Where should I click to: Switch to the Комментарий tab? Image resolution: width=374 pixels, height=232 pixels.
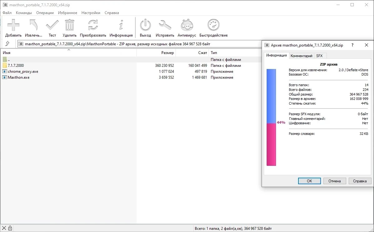point(302,56)
